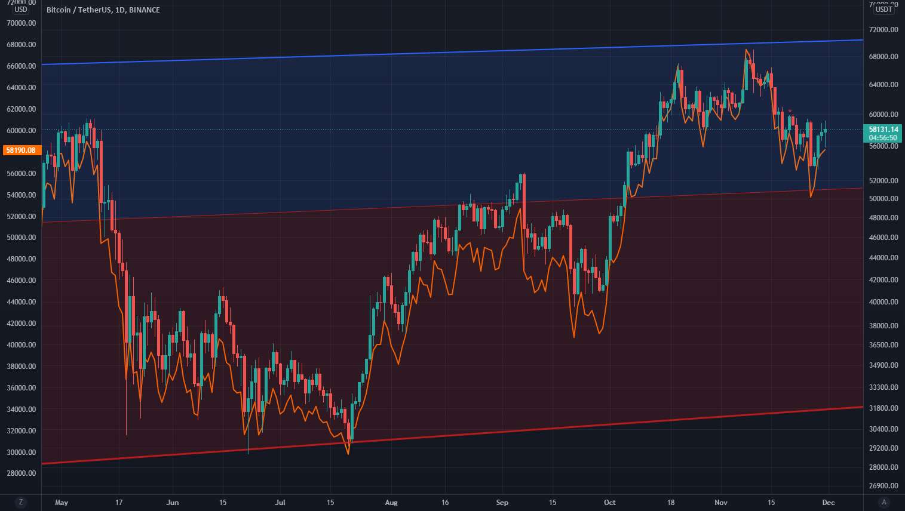Screen dimensions: 905x511
Task: Select the green 58131.14 last price label
Action: point(883,129)
